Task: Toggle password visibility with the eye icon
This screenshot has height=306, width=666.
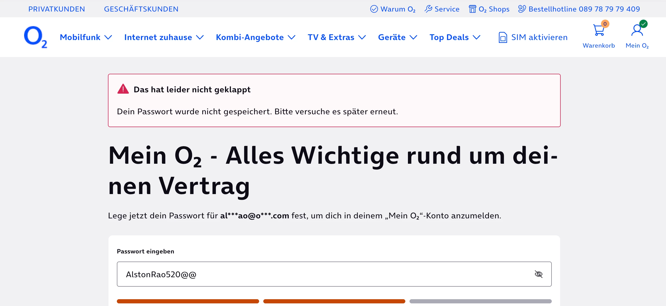Action: click(539, 274)
